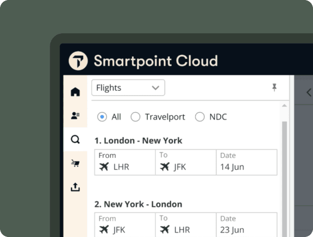
Task: Select the Travelport radio button
Action: click(x=135, y=117)
